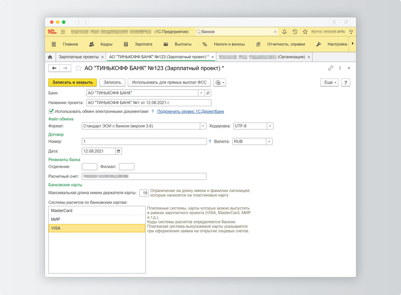Open the service settings icon at far right of top bar
The image size is (401, 295).
coord(351,32)
